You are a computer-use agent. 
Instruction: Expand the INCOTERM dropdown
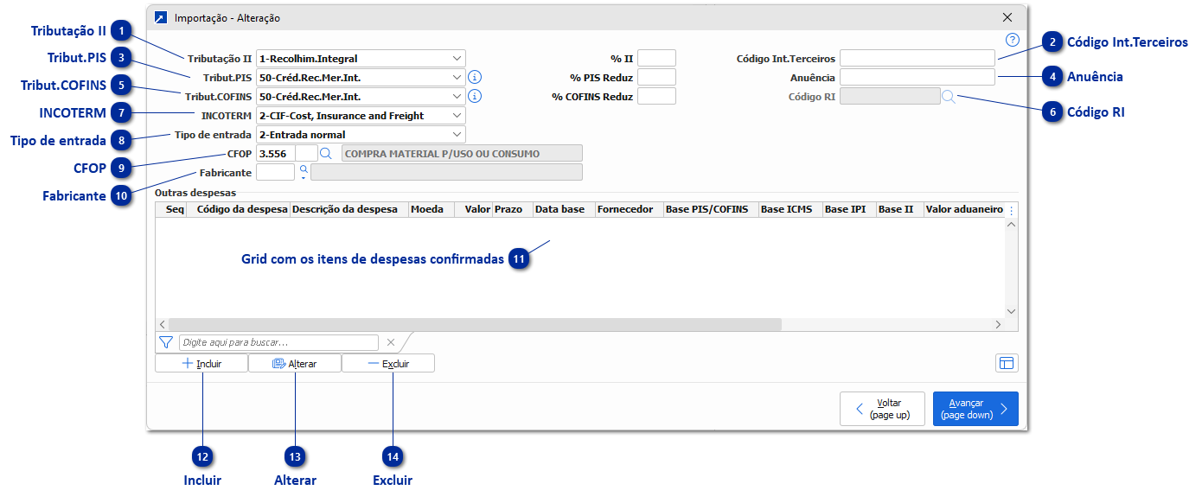tap(457, 115)
